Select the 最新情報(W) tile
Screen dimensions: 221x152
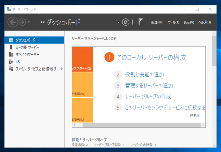pyautogui.click(x=83, y=85)
